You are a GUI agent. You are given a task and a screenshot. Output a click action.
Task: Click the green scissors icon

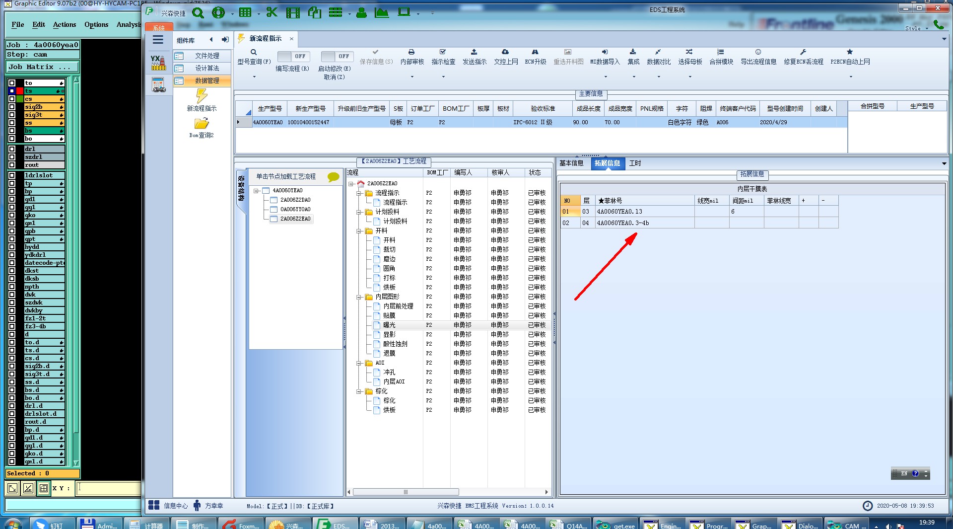[x=272, y=12]
